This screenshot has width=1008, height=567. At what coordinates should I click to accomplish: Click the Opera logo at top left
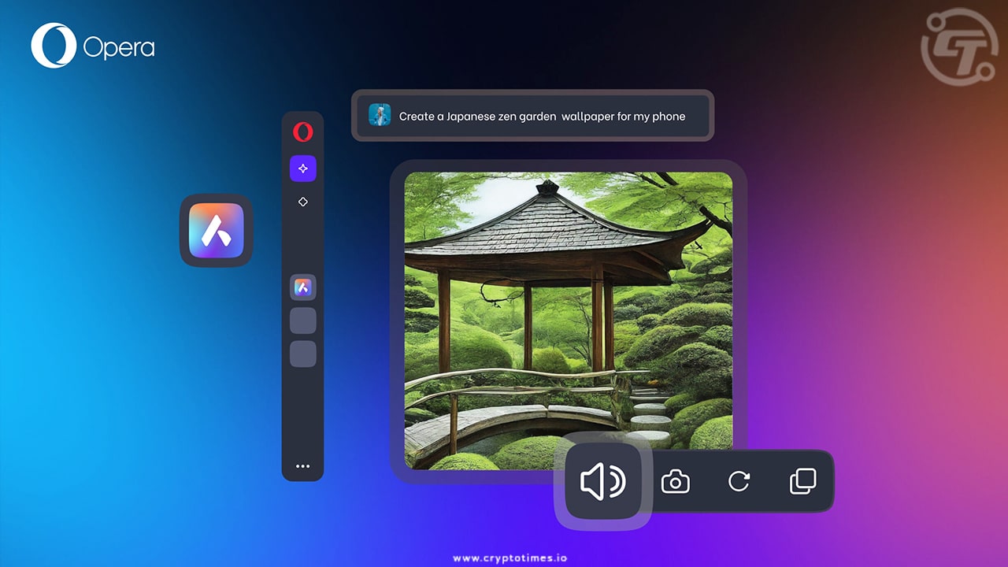[92, 46]
